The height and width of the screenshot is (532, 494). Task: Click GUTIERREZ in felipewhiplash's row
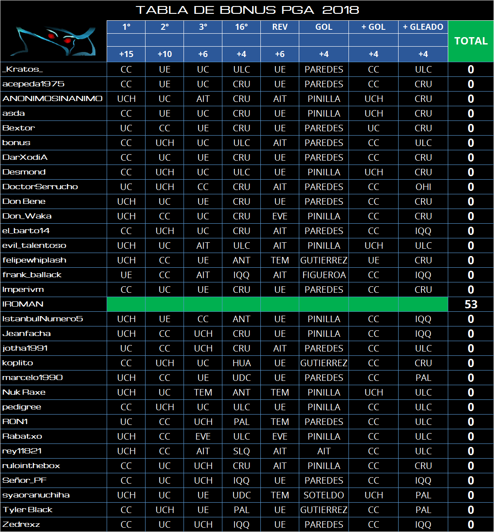point(324,260)
